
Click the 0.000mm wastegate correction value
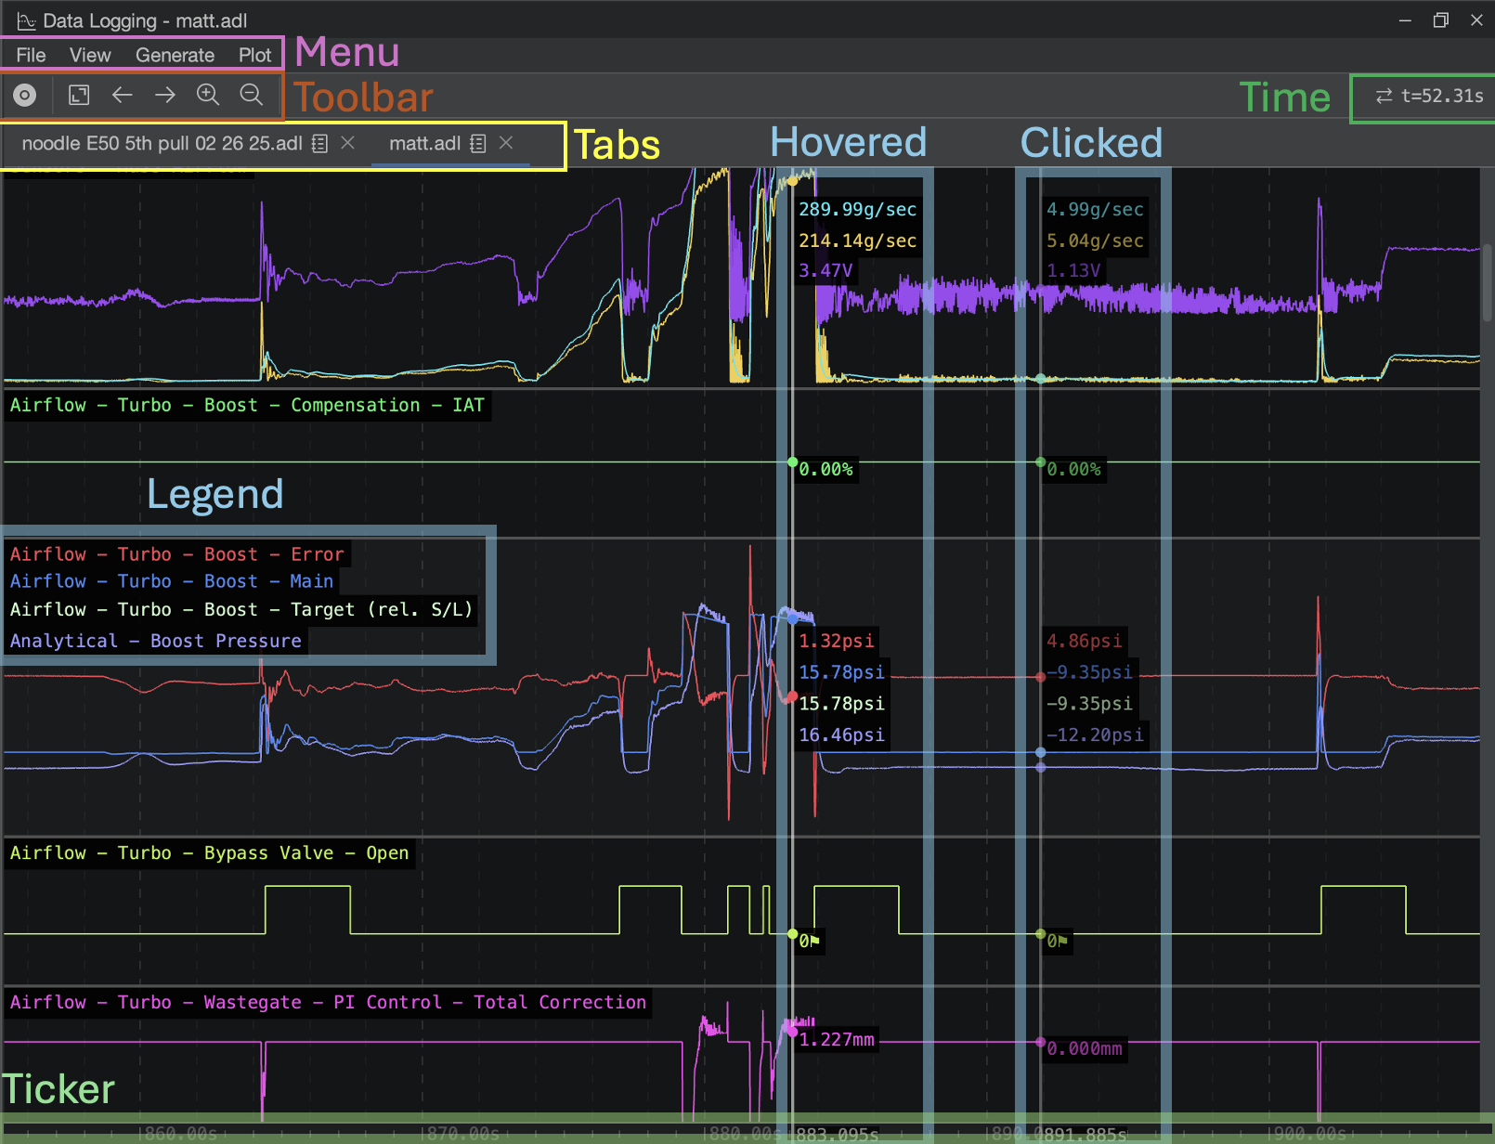click(x=1084, y=1048)
